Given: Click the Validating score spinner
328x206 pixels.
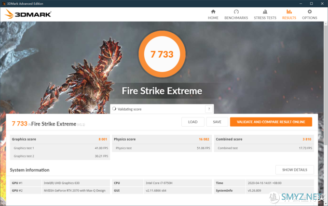Looking at the screenshot, I should pos(114,109).
